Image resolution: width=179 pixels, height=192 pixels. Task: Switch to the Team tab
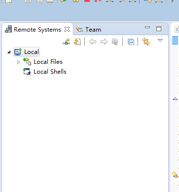88,30
